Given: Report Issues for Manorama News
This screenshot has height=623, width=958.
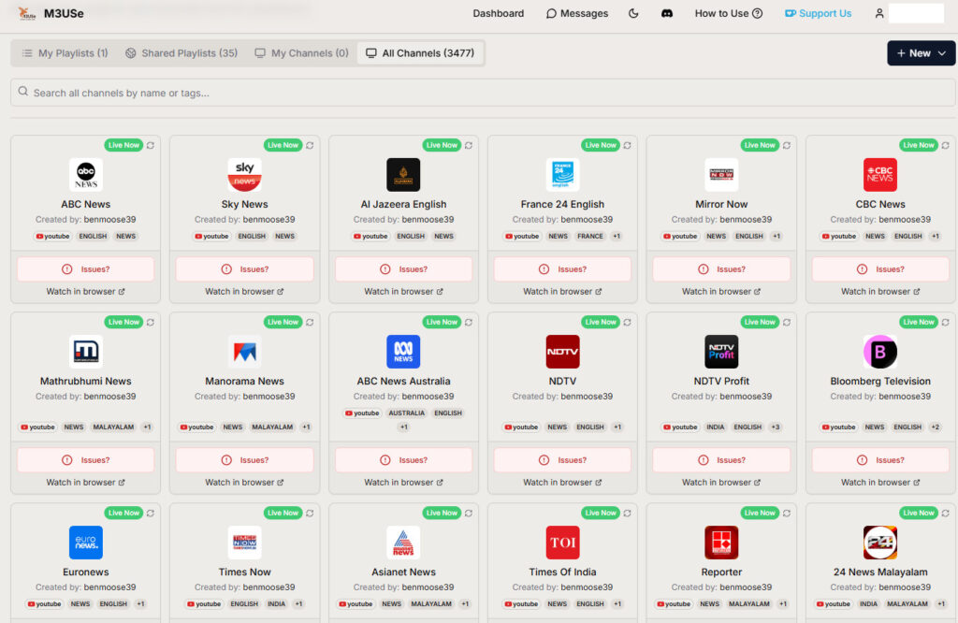Looking at the screenshot, I should [x=244, y=460].
